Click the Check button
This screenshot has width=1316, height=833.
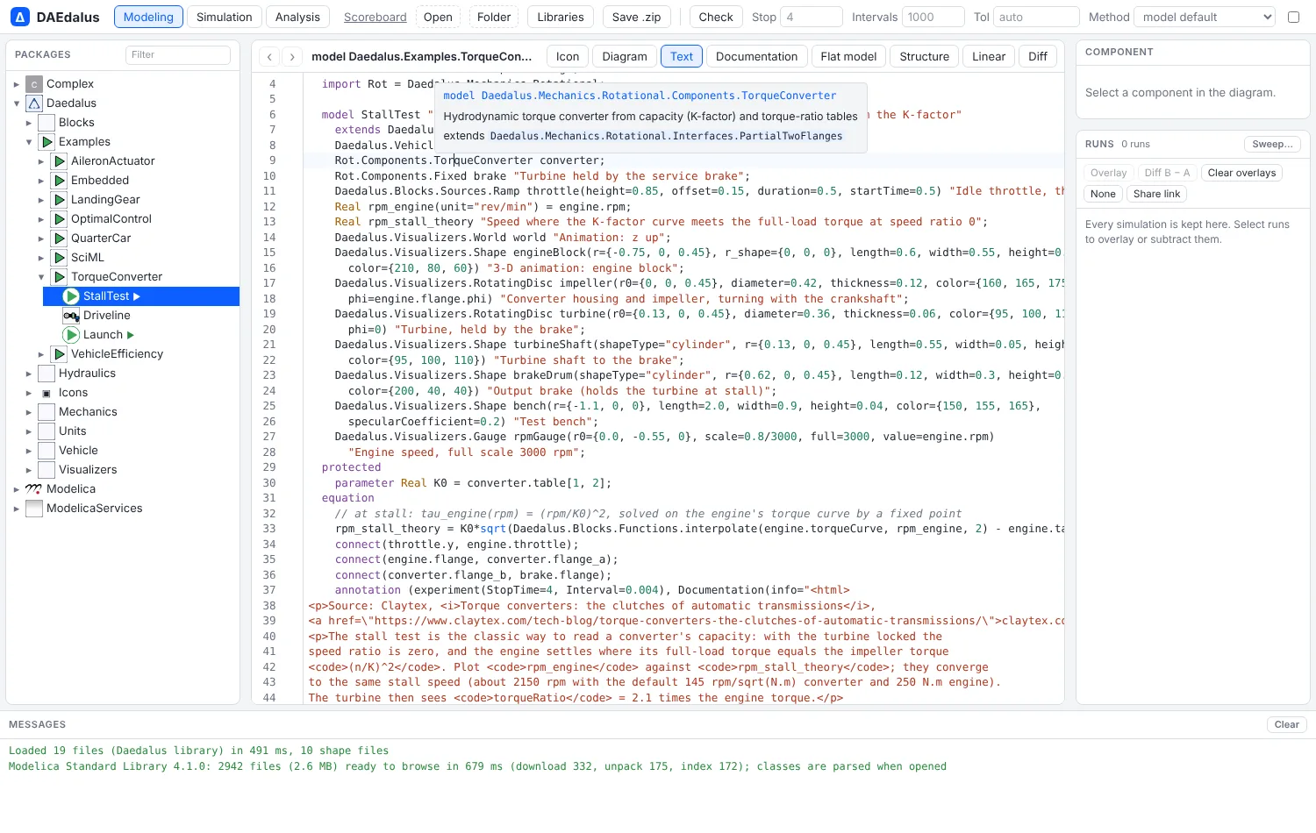click(716, 17)
